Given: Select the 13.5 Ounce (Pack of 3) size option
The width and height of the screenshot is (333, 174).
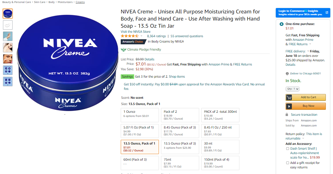Looking at the screenshot, I should pyautogui.click(x=180, y=147).
